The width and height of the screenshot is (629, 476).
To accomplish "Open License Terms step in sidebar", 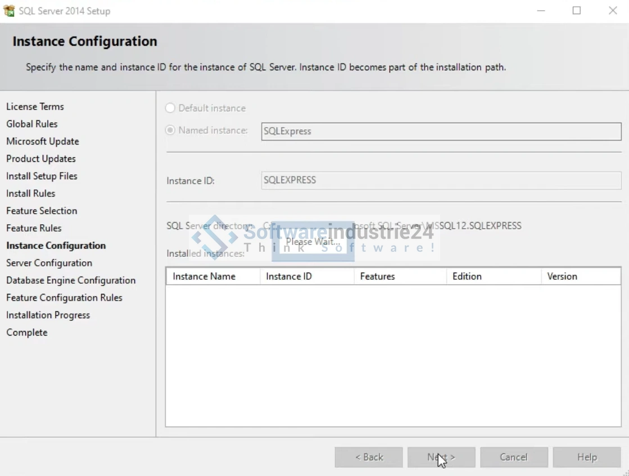I will click(35, 107).
